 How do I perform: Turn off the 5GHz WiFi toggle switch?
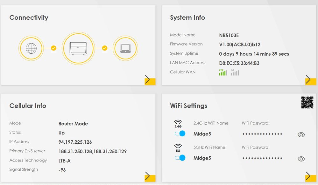click(x=180, y=158)
